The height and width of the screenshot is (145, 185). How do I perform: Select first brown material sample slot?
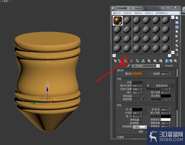pos(118,21)
